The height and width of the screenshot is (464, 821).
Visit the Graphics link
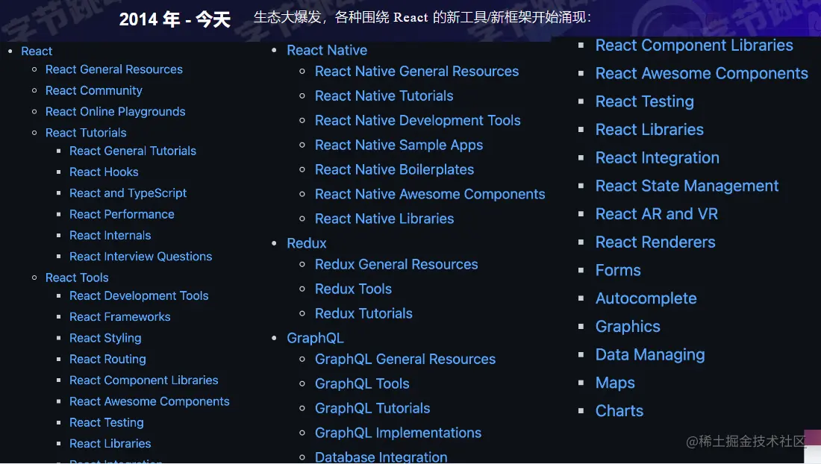628,327
